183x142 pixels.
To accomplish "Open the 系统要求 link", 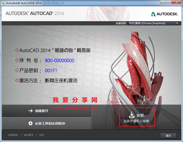I will click(x=29, y=135).
